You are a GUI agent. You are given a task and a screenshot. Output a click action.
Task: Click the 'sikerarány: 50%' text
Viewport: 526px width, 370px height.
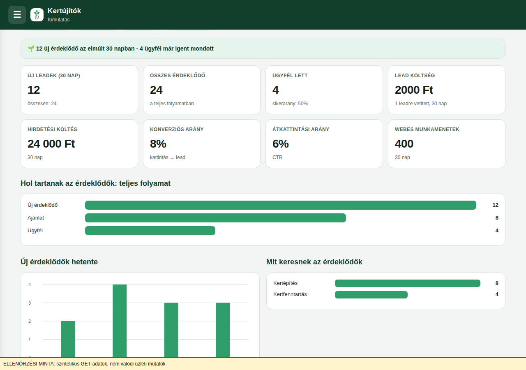click(x=290, y=104)
